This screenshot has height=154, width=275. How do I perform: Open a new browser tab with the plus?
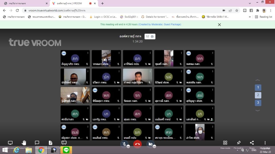pos(102,3)
